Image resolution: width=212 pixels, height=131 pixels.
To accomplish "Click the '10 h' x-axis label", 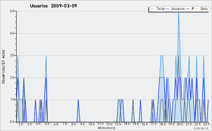I will [x=92, y=124].
